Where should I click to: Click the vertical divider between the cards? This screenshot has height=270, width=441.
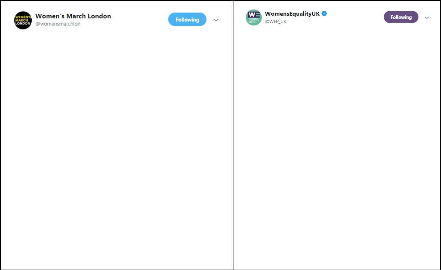233,135
